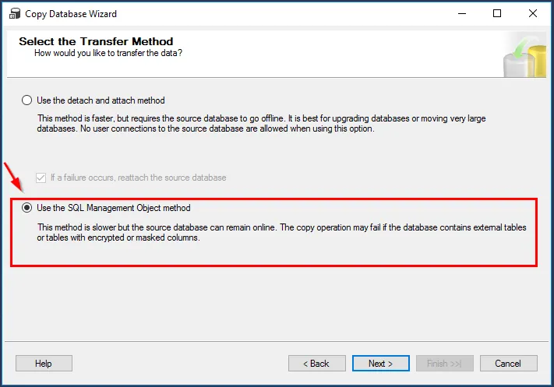The image size is (554, 387).
Task: Go back with the Back button
Action: click(x=316, y=363)
